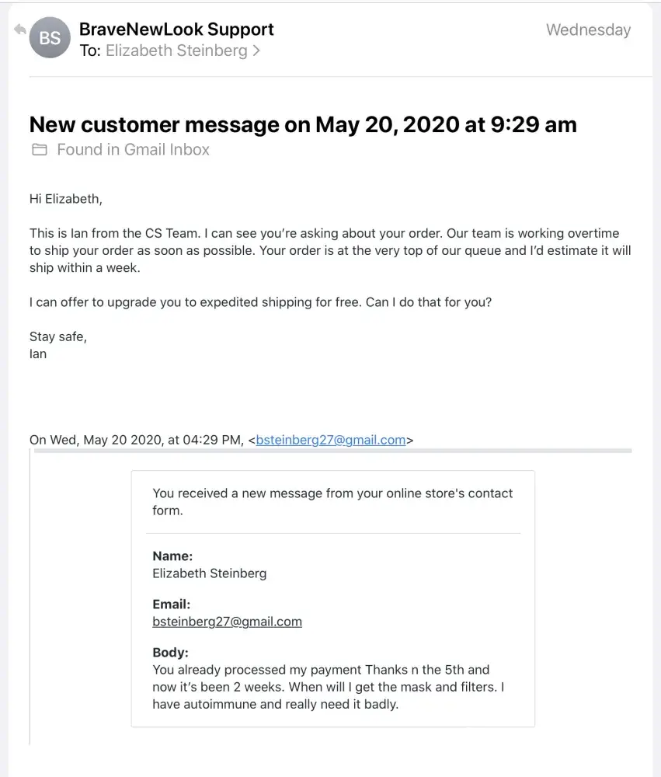Click the folder icon beside Gmail Inbox
Viewport: 661px width, 777px height.
tap(39, 150)
